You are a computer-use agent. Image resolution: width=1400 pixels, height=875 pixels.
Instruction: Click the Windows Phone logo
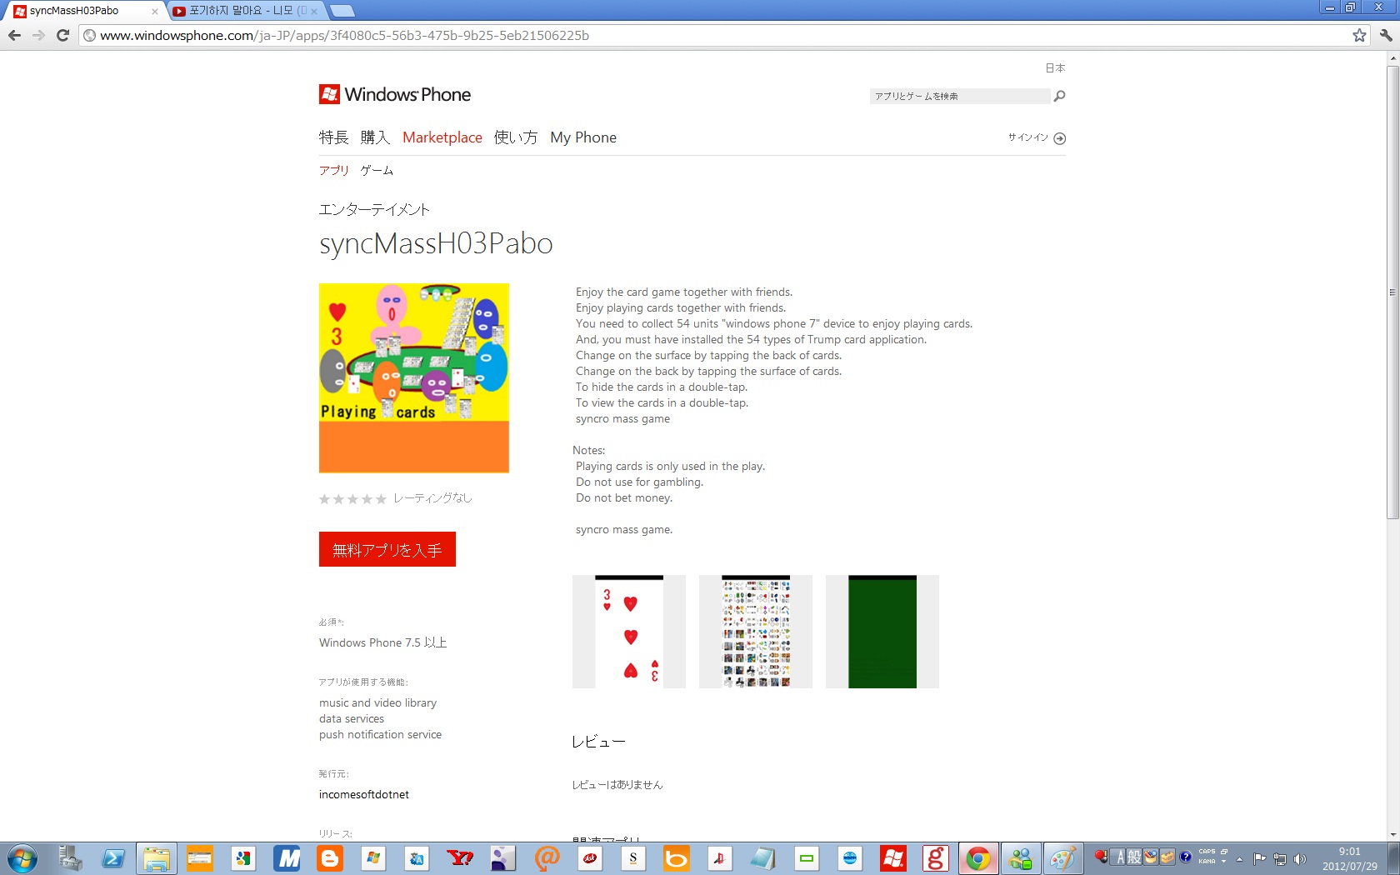[395, 94]
